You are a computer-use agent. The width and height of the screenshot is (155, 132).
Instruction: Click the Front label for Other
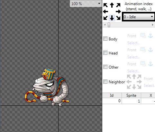[x=132, y=64]
